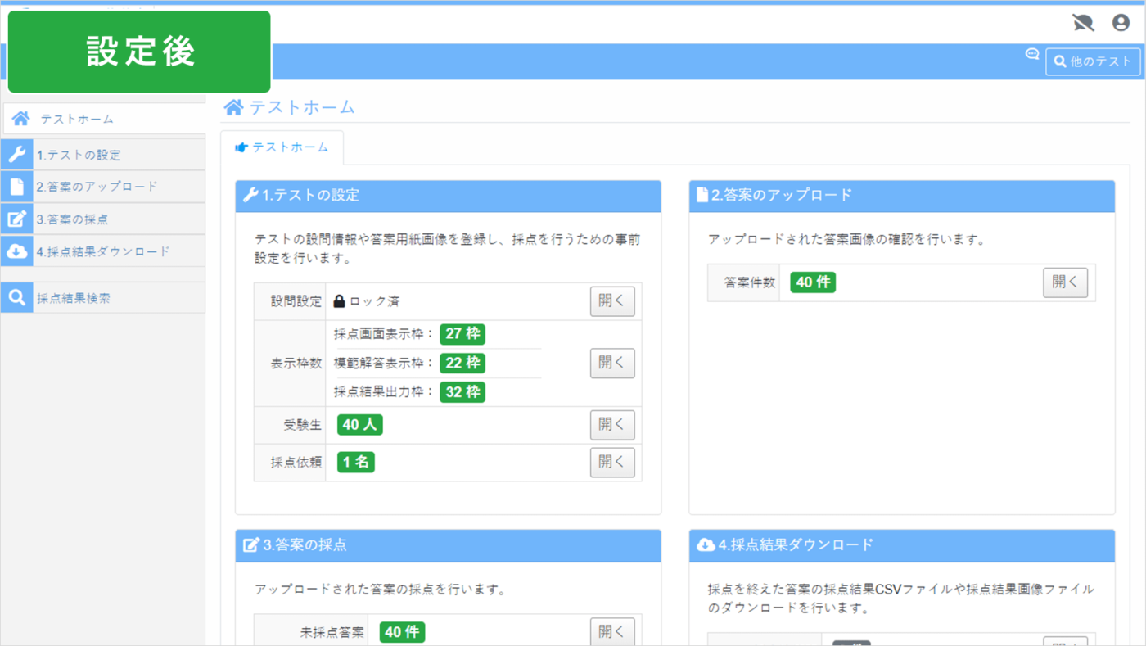Click the 40 人 badge
Viewport: 1146px width, 646px height.
360,425
